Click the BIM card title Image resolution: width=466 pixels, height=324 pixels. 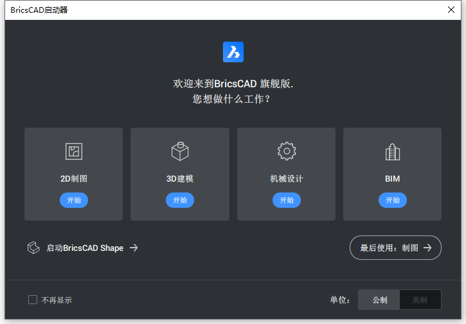coord(392,178)
